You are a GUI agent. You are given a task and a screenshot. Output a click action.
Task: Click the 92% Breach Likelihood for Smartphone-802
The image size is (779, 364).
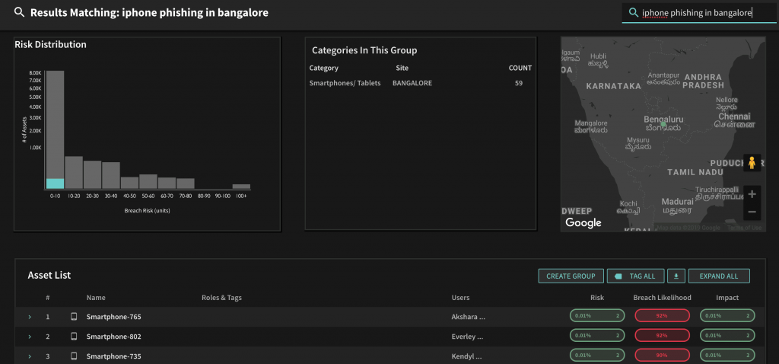pos(663,336)
